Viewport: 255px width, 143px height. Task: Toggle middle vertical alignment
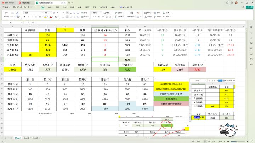pyautogui.click(x=67, y=13)
